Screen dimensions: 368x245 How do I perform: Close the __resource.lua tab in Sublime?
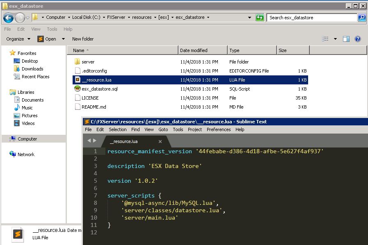160,141
